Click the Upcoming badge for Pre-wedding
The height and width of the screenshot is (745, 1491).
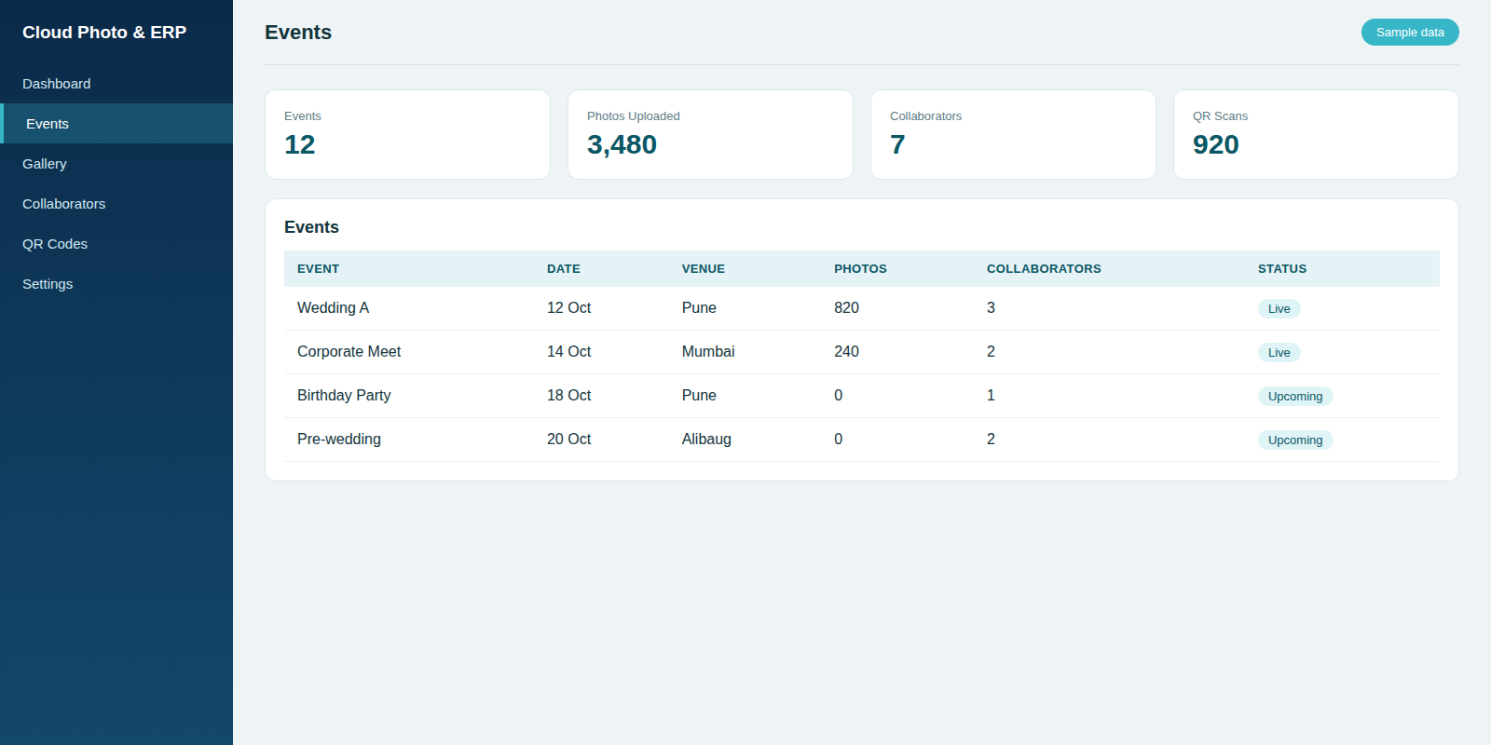[x=1295, y=440]
